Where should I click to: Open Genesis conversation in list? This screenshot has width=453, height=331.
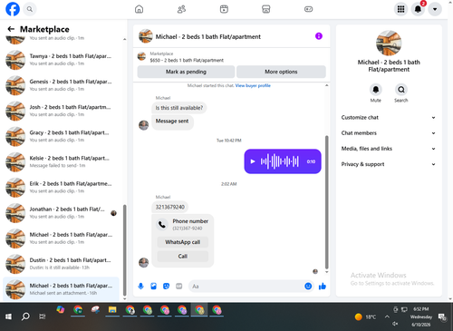61,85
